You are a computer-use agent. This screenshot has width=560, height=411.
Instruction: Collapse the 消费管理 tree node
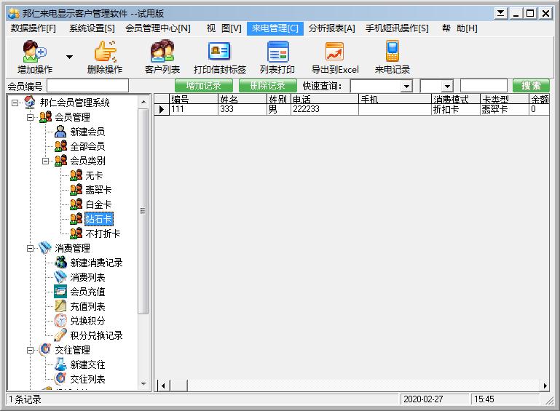pos(30,248)
